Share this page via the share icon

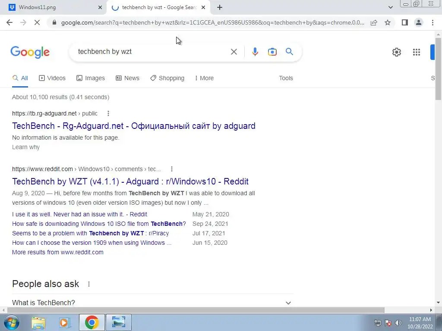coord(374,22)
